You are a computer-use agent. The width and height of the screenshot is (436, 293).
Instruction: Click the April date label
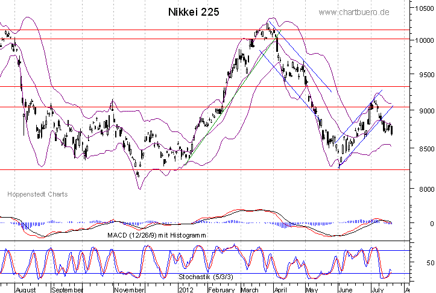click(x=280, y=290)
